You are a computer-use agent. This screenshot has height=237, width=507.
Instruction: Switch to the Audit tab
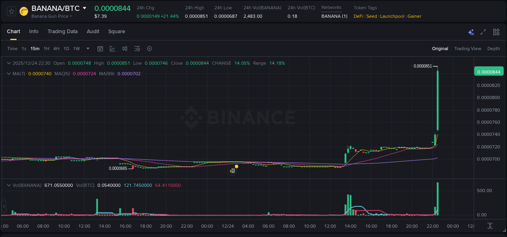pos(93,32)
